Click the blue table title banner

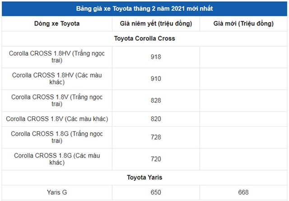click(x=144, y=9)
